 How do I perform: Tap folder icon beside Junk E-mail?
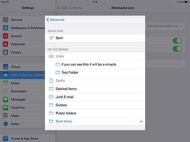(51, 97)
